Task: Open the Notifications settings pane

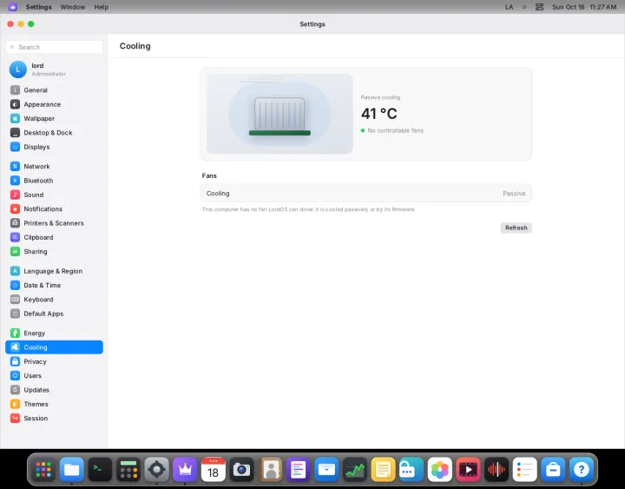Action: point(54,209)
